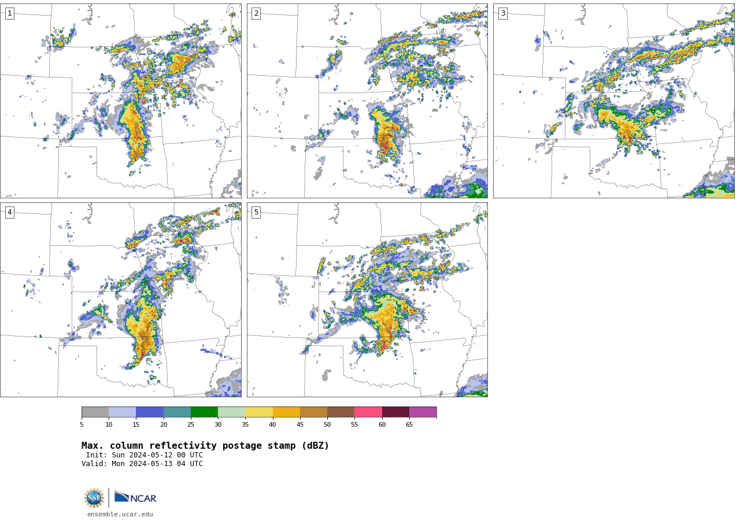The width and height of the screenshot is (740, 521).
Task: Click the Max. column reflectivity title
Action: coord(205,446)
